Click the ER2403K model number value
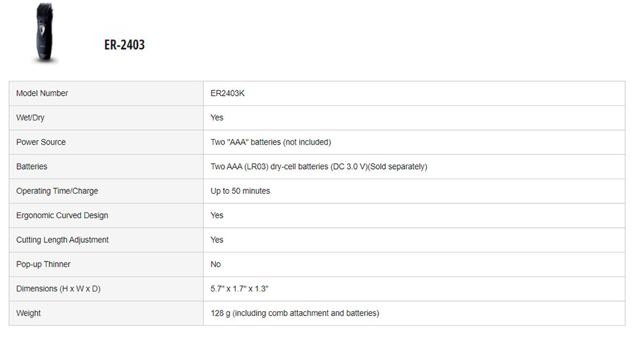 click(228, 93)
